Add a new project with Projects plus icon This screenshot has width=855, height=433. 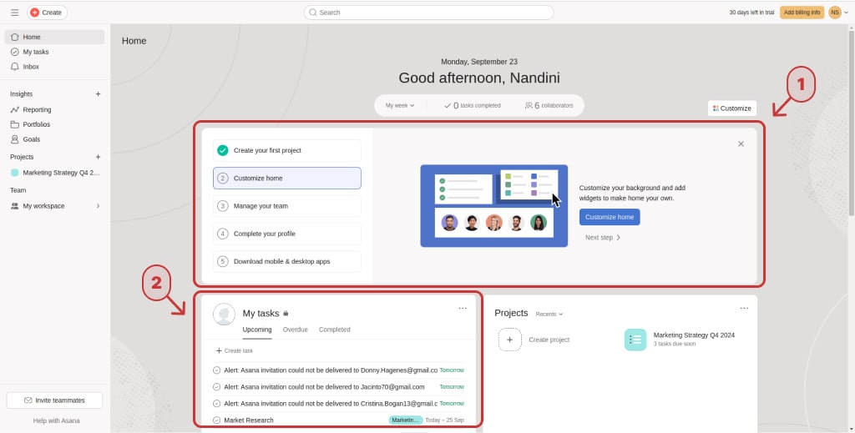(99, 157)
